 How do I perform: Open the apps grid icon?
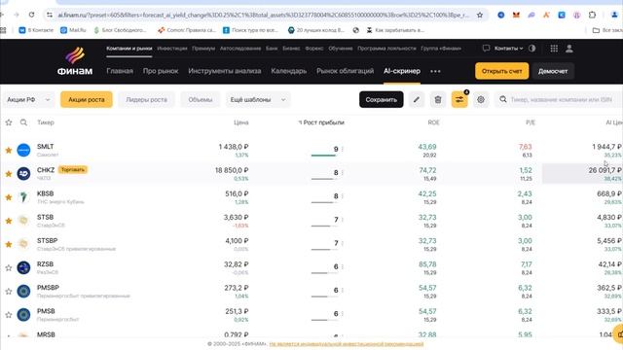point(554,48)
